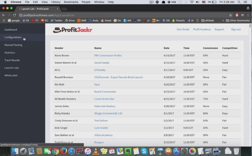Open the PP bookmark
Screen dimensions: 252x156
click(x=137, y=20)
